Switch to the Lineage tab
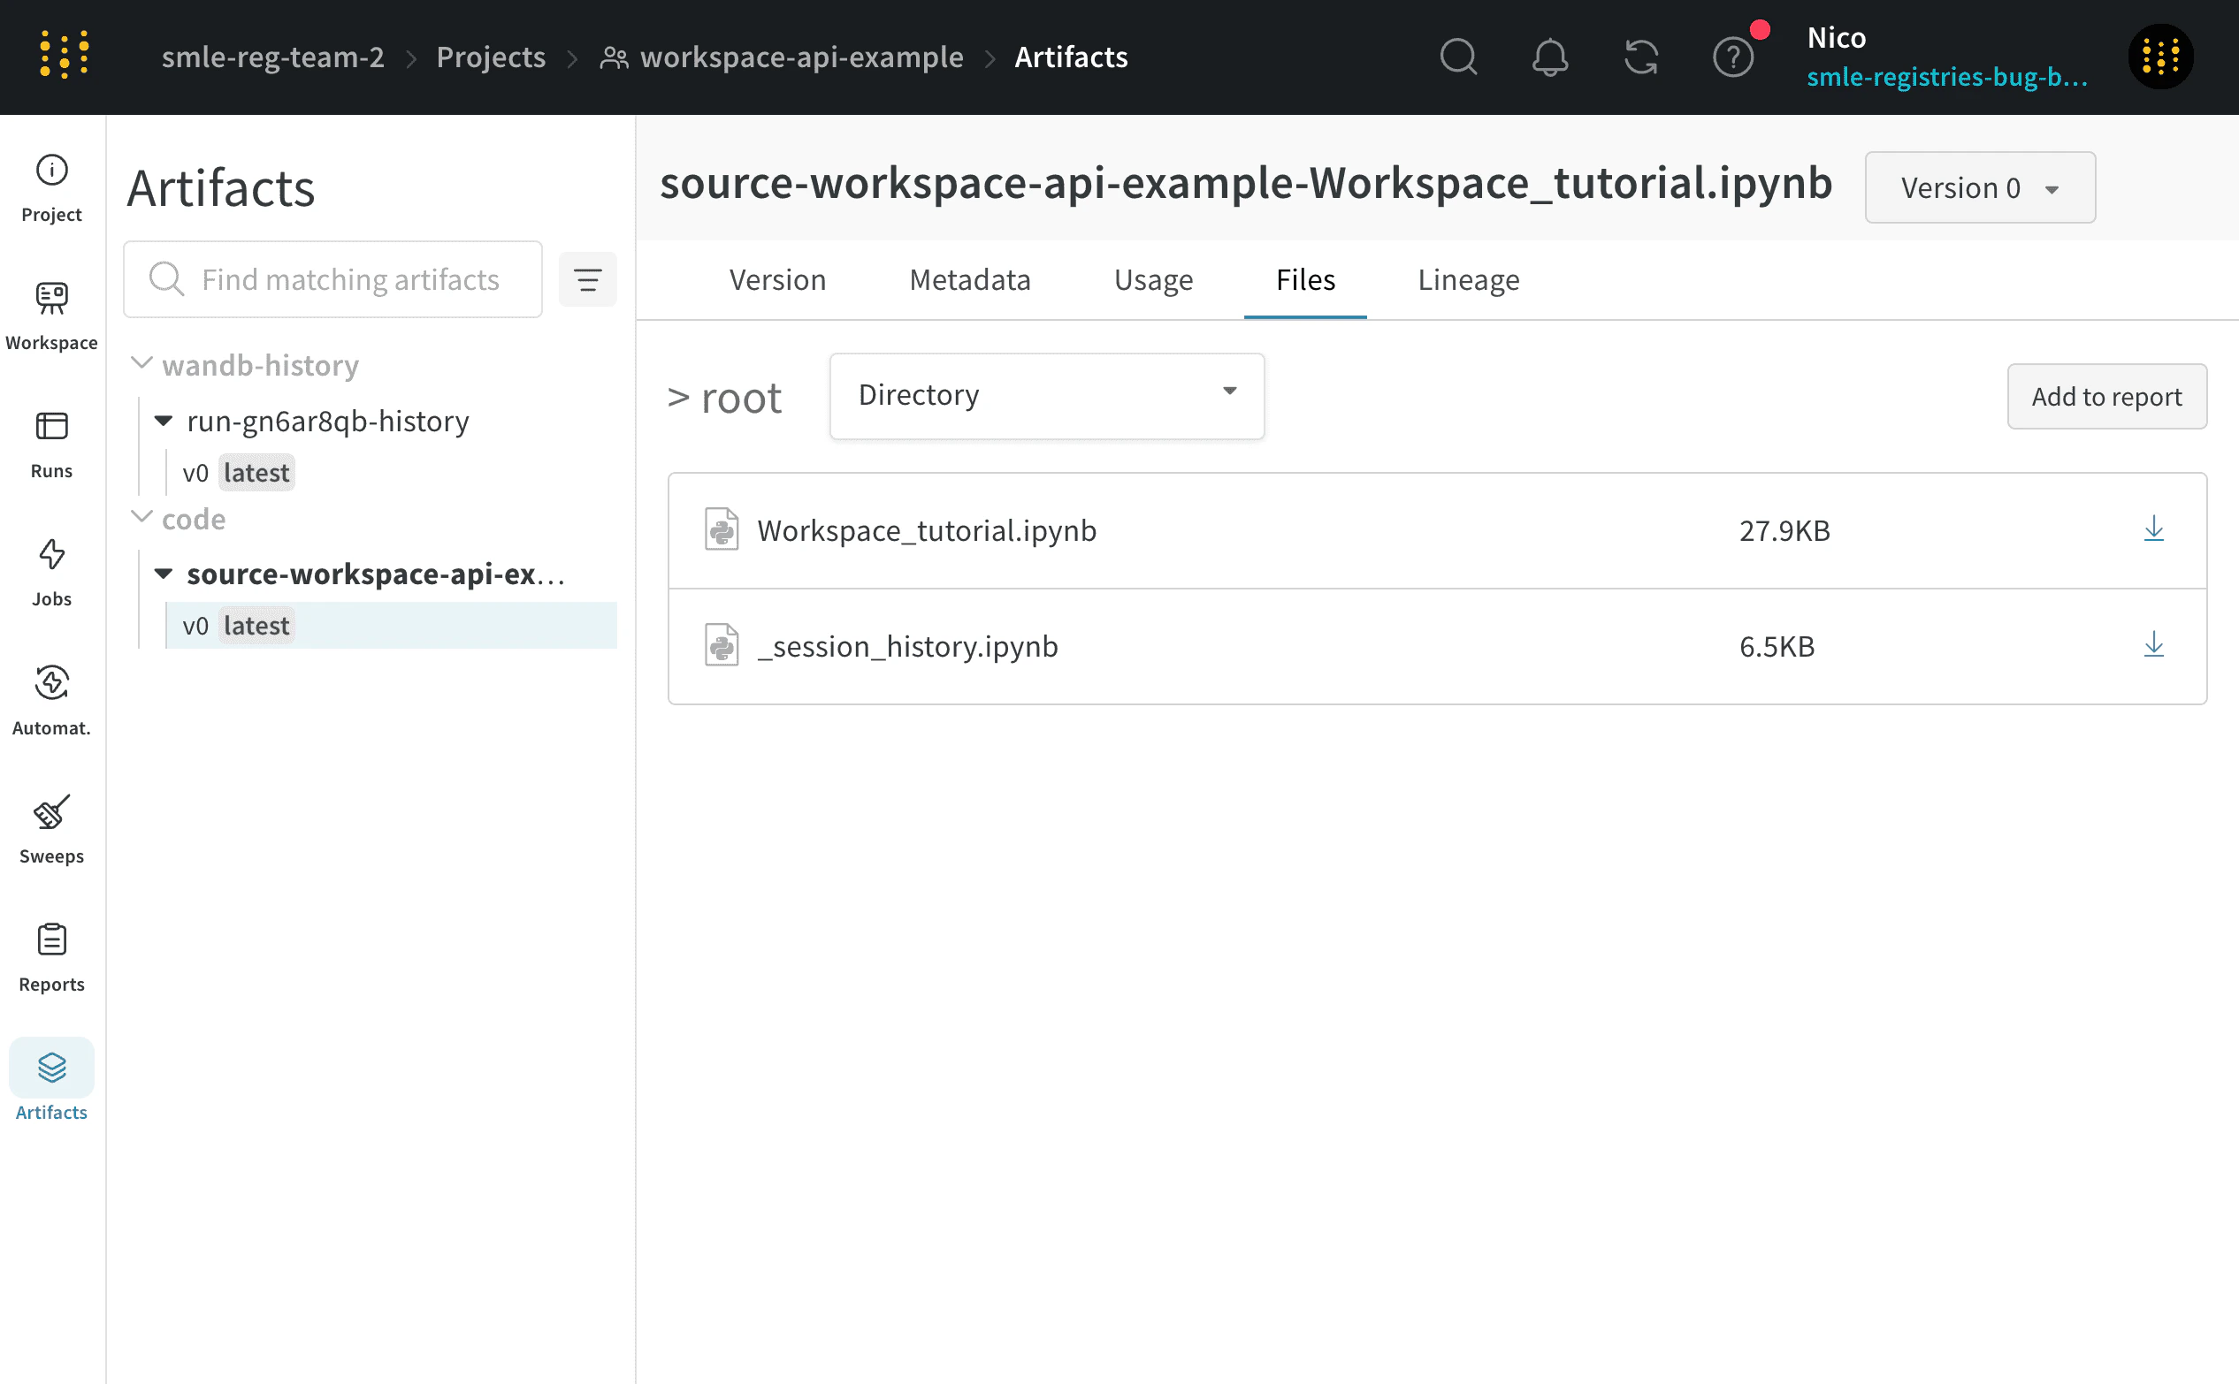This screenshot has width=2239, height=1384. tap(1468, 279)
